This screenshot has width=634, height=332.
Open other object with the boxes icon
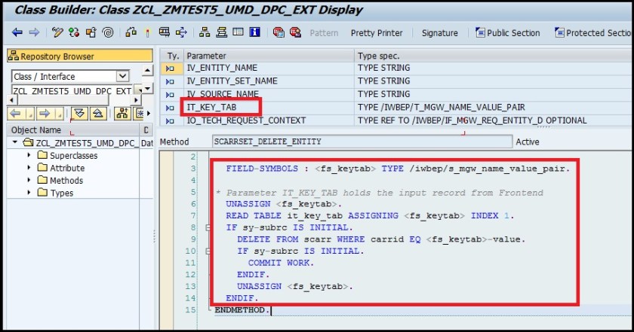(x=91, y=32)
